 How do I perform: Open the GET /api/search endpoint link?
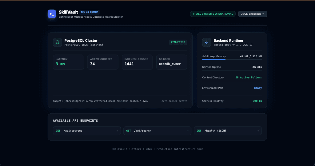(157, 131)
